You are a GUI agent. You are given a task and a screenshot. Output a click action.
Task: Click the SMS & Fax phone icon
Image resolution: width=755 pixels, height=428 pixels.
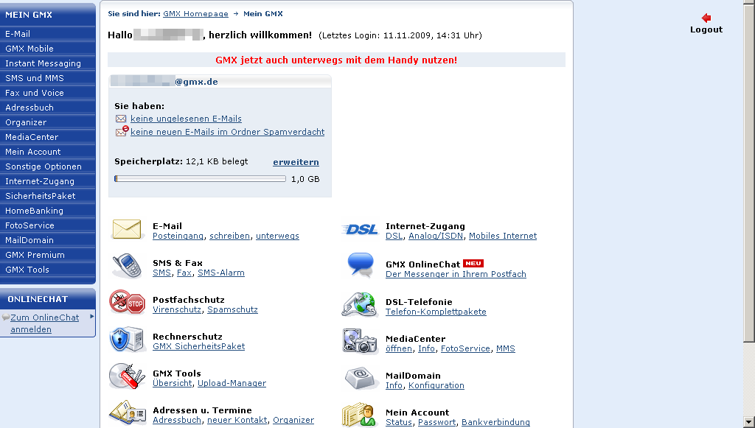127,267
